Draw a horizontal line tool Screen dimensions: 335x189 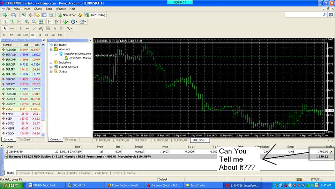click(27, 28)
